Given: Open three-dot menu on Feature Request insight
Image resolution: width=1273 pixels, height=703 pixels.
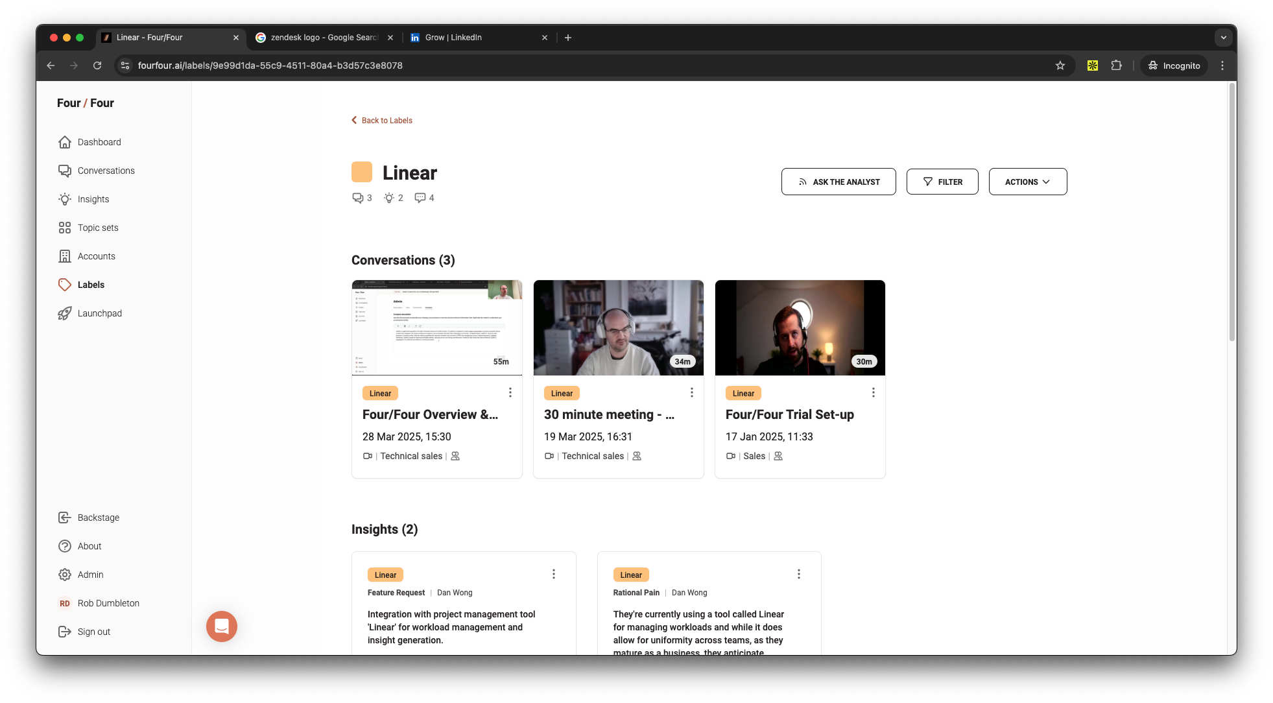Looking at the screenshot, I should point(554,574).
